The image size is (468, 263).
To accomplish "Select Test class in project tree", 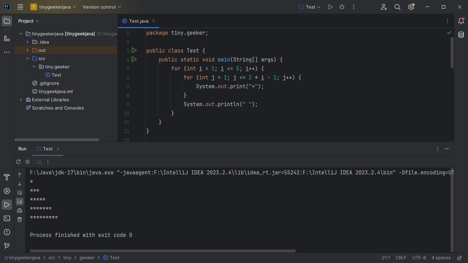I will (x=53, y=75).
